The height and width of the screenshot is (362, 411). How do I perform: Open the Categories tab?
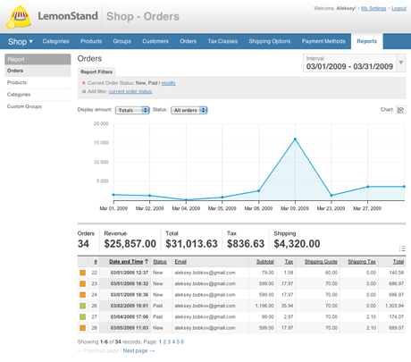click(55, 41)
